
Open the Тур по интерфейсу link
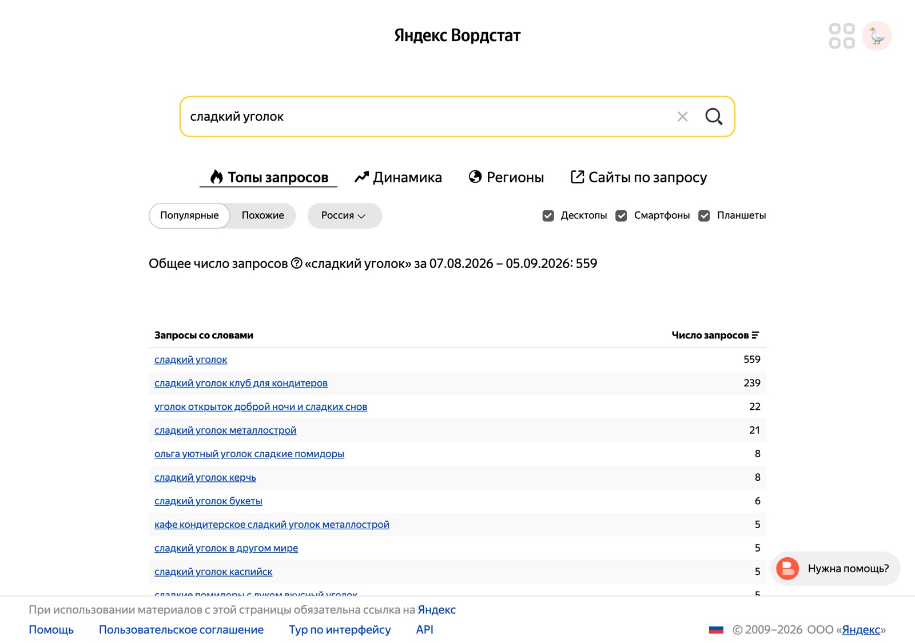click(340, 630)
